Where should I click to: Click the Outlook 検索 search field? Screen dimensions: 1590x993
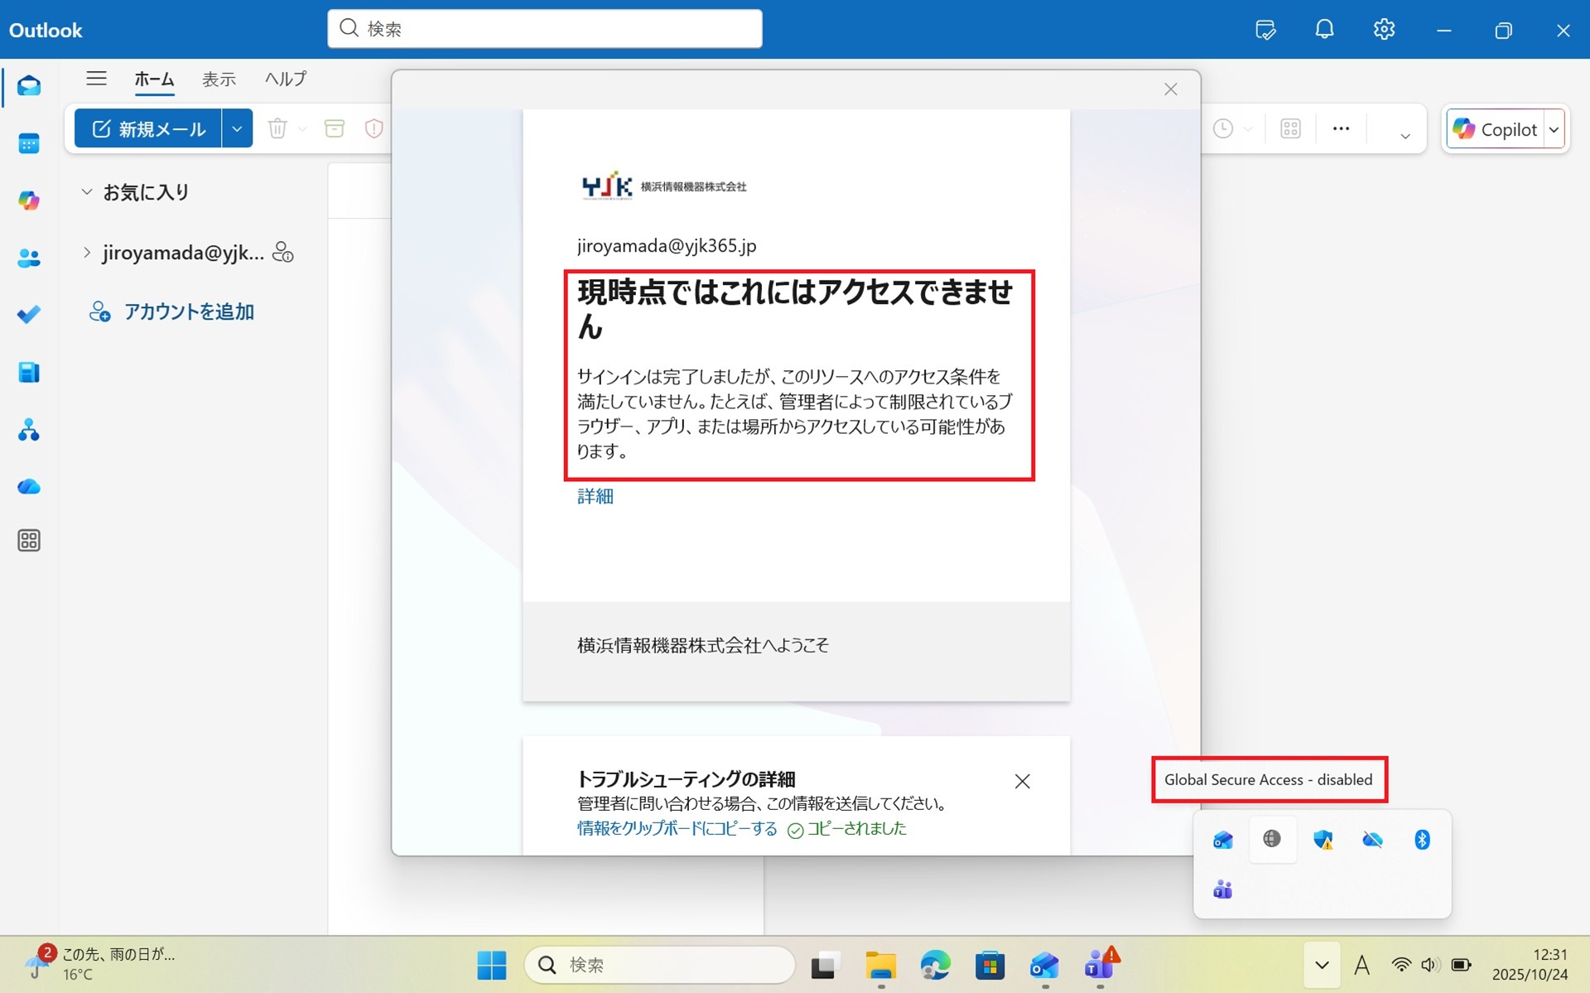[545, 29]
